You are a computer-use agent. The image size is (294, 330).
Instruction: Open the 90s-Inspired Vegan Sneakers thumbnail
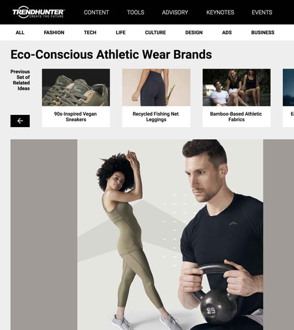pyautogui.click(x=76, y=87)
